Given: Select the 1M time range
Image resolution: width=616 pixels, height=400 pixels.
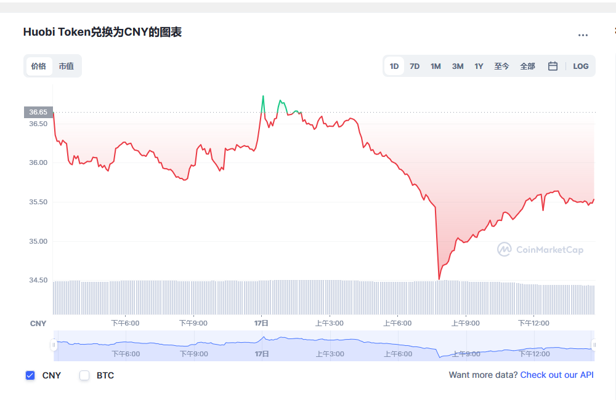Looking at the screenshot, I should [x=436, y=66].
